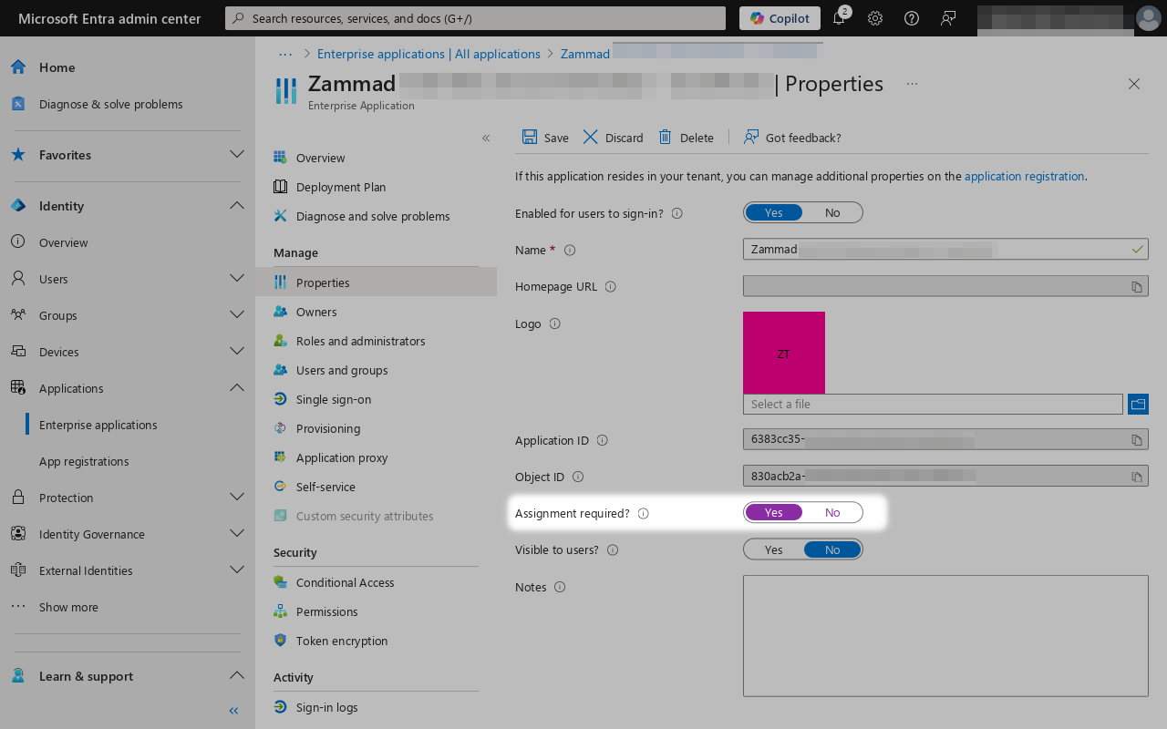The width and height of the screenshot is (1167, 729).
Task: Collapse the Identity section
Action: pos(237,206)
